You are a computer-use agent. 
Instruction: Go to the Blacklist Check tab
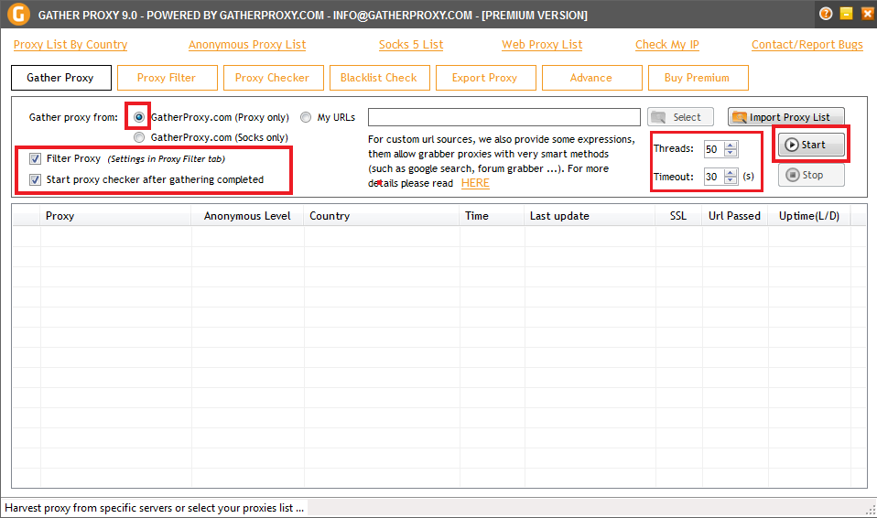(x=379, y=78)
